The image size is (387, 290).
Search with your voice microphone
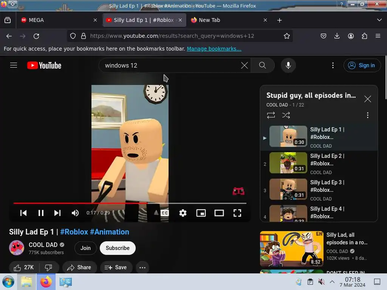pos(288,65)
